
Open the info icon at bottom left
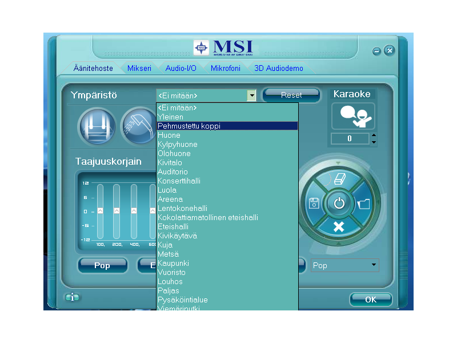pyautogui.click(x=73, y=297)
